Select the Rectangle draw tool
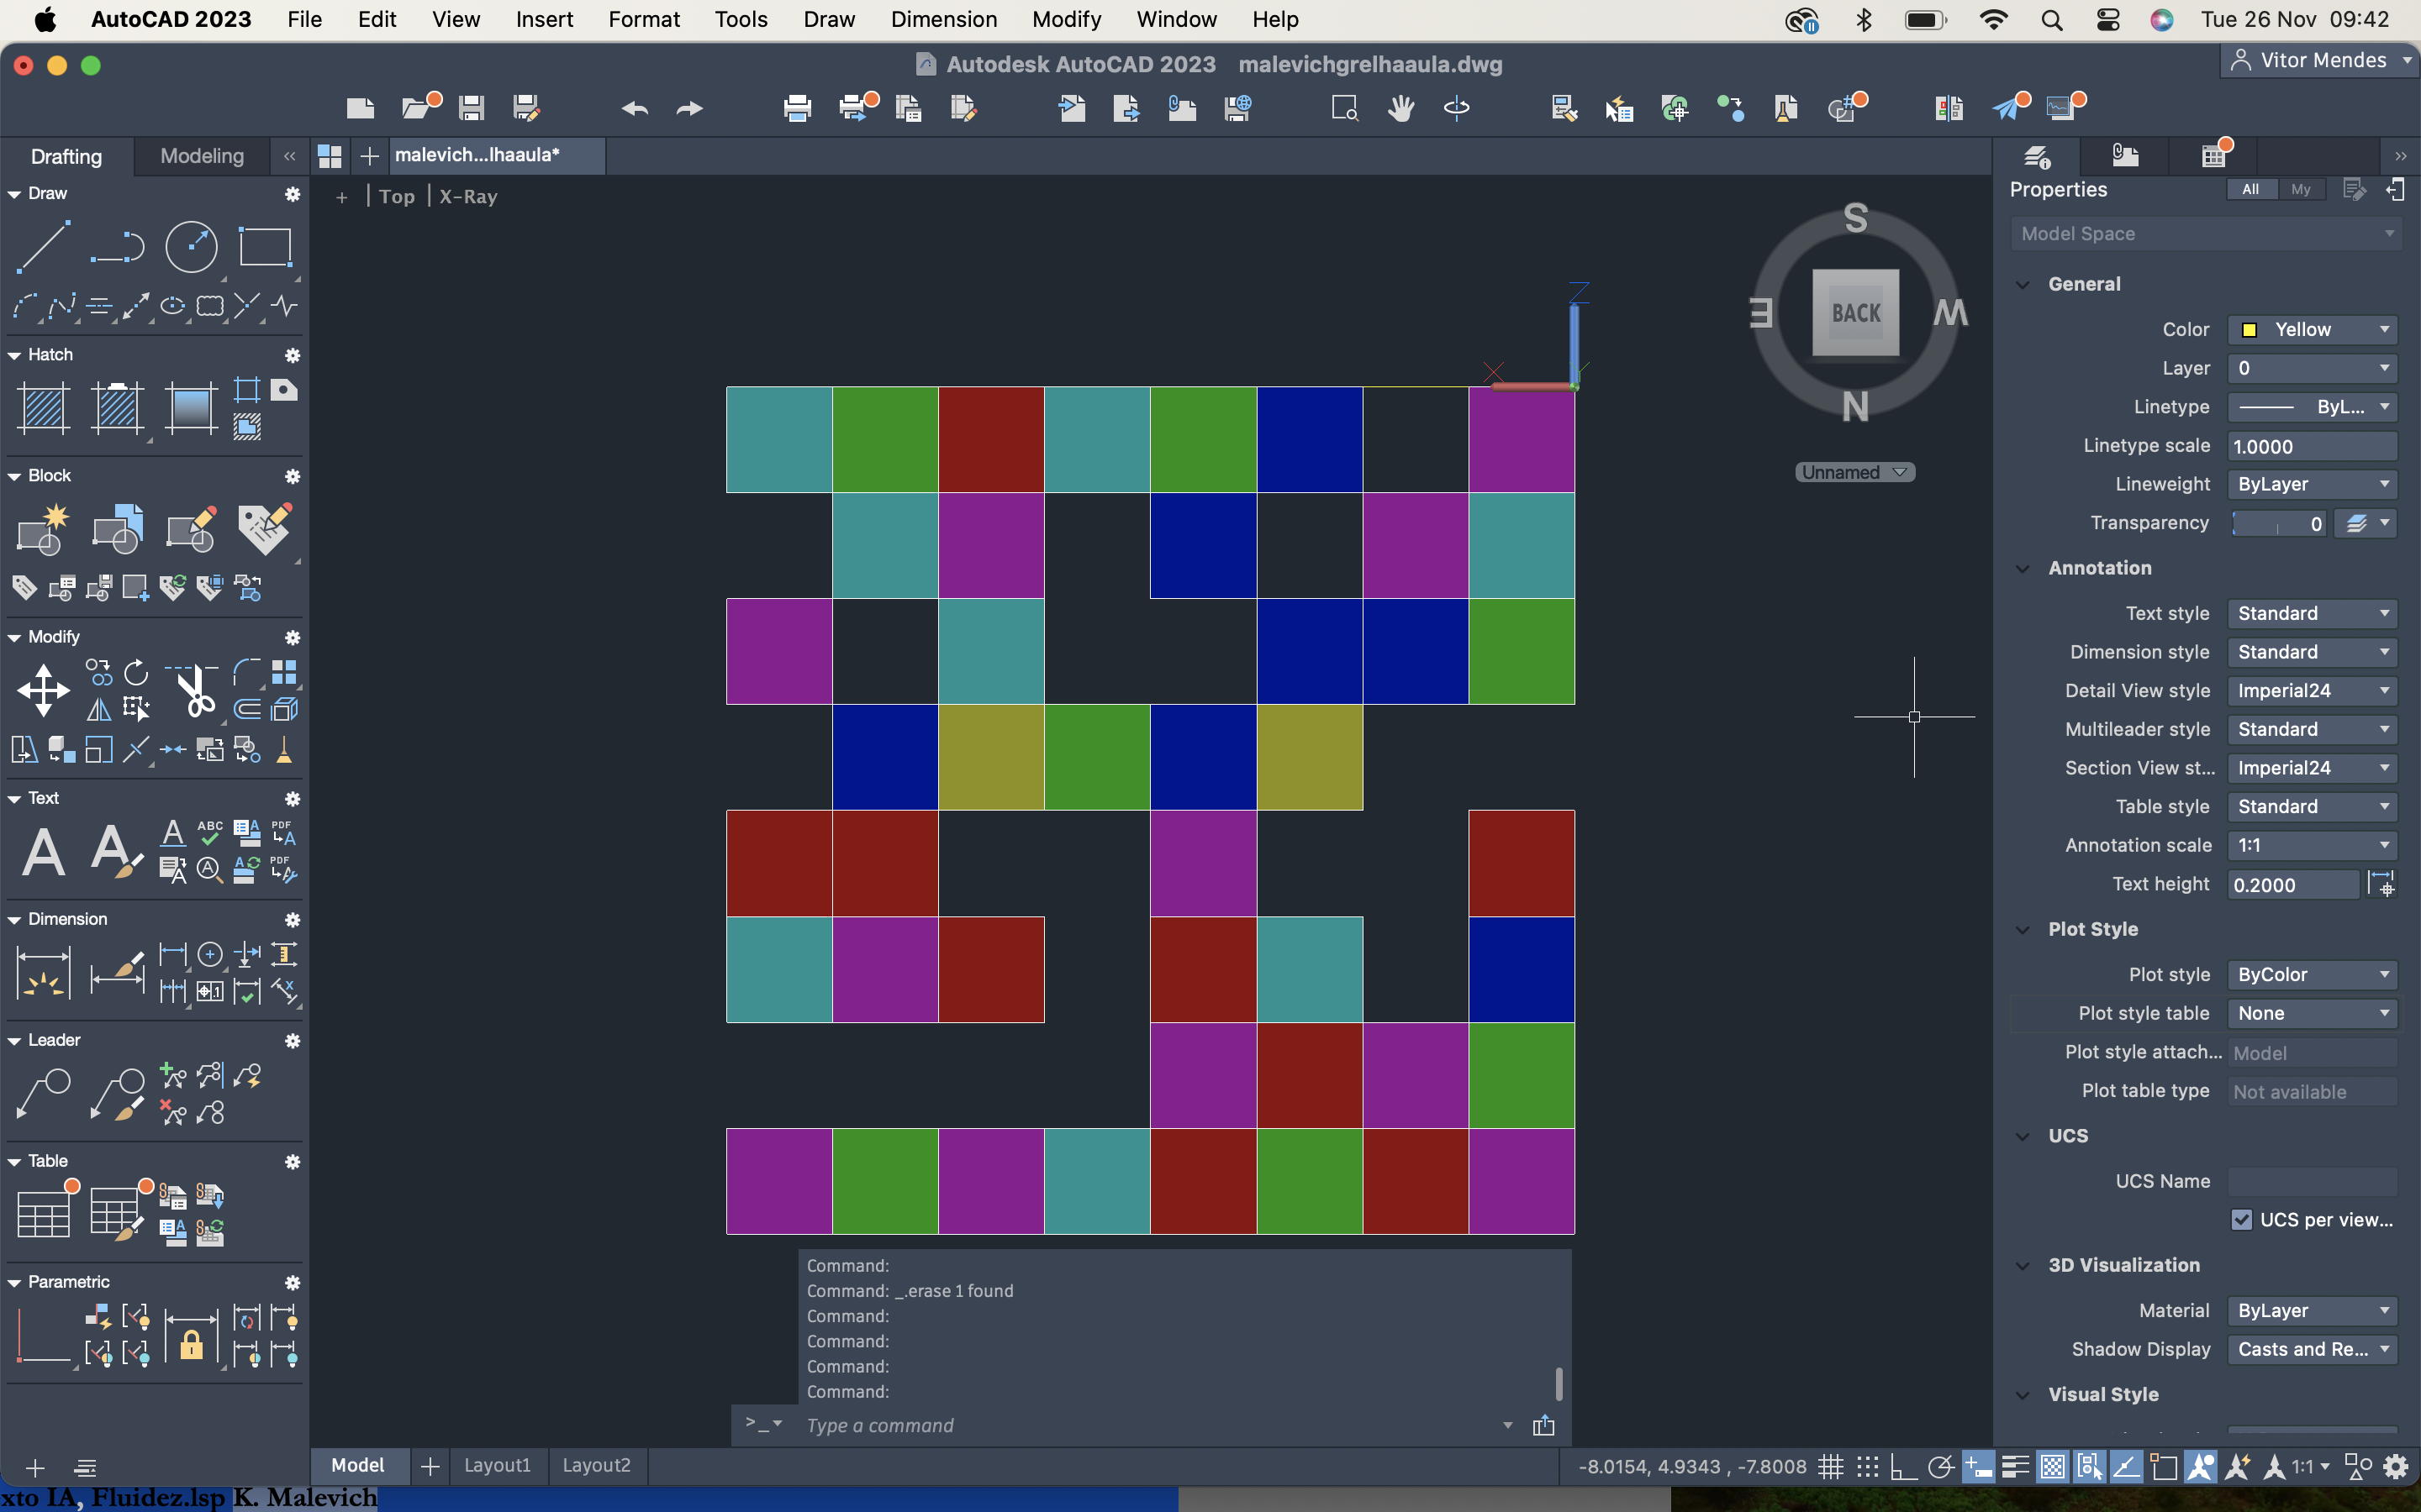This screenshot has height=1512, width=2421. (264, 247)
